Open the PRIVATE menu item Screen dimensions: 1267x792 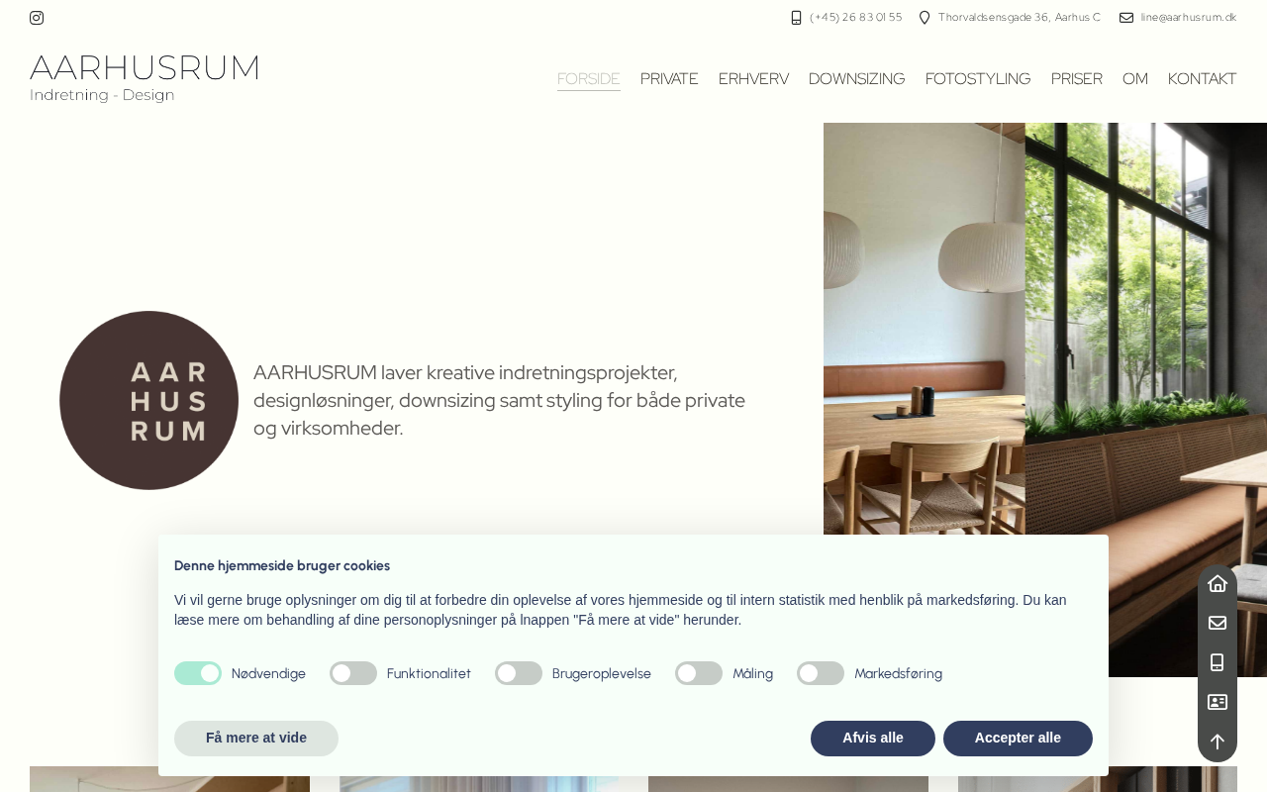[669, 79]
